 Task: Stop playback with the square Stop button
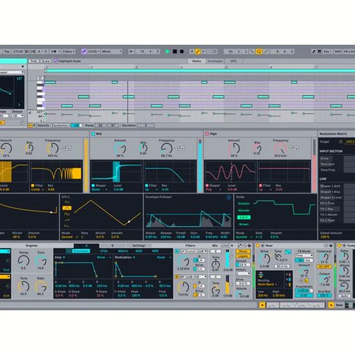[x=175, y=52]
